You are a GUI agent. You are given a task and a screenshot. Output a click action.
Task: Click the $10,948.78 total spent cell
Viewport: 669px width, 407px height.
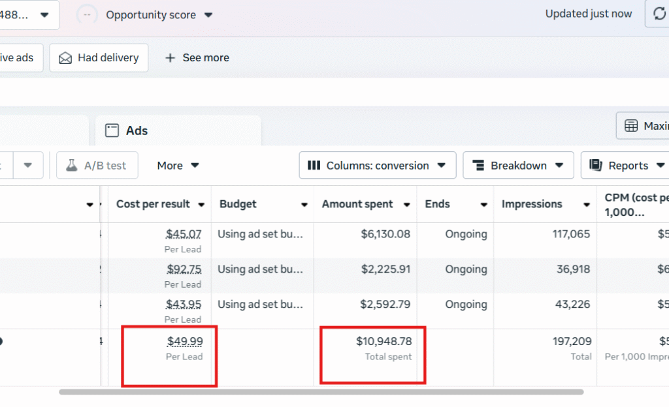click(x=383, y=341)
